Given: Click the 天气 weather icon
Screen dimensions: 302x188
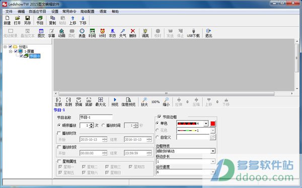Looking at the screenshot, I should (x=122, y=33).
